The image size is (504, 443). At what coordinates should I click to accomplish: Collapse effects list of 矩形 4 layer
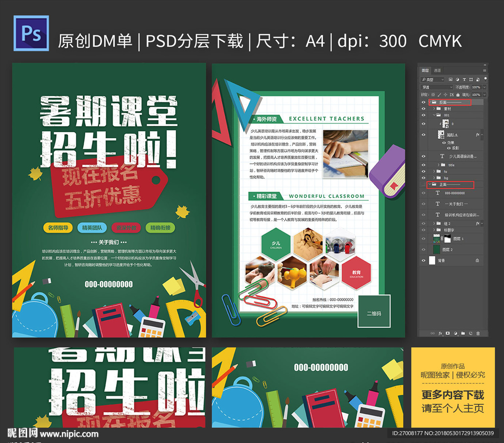pyautogui.click(x=482, y=135)
